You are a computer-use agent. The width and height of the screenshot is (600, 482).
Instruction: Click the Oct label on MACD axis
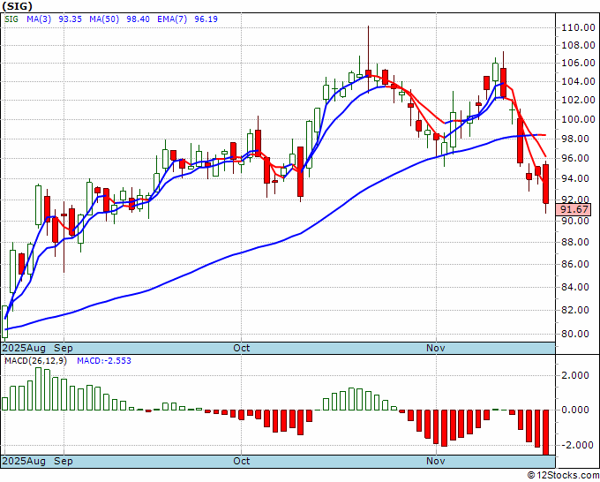pos(242,461)
